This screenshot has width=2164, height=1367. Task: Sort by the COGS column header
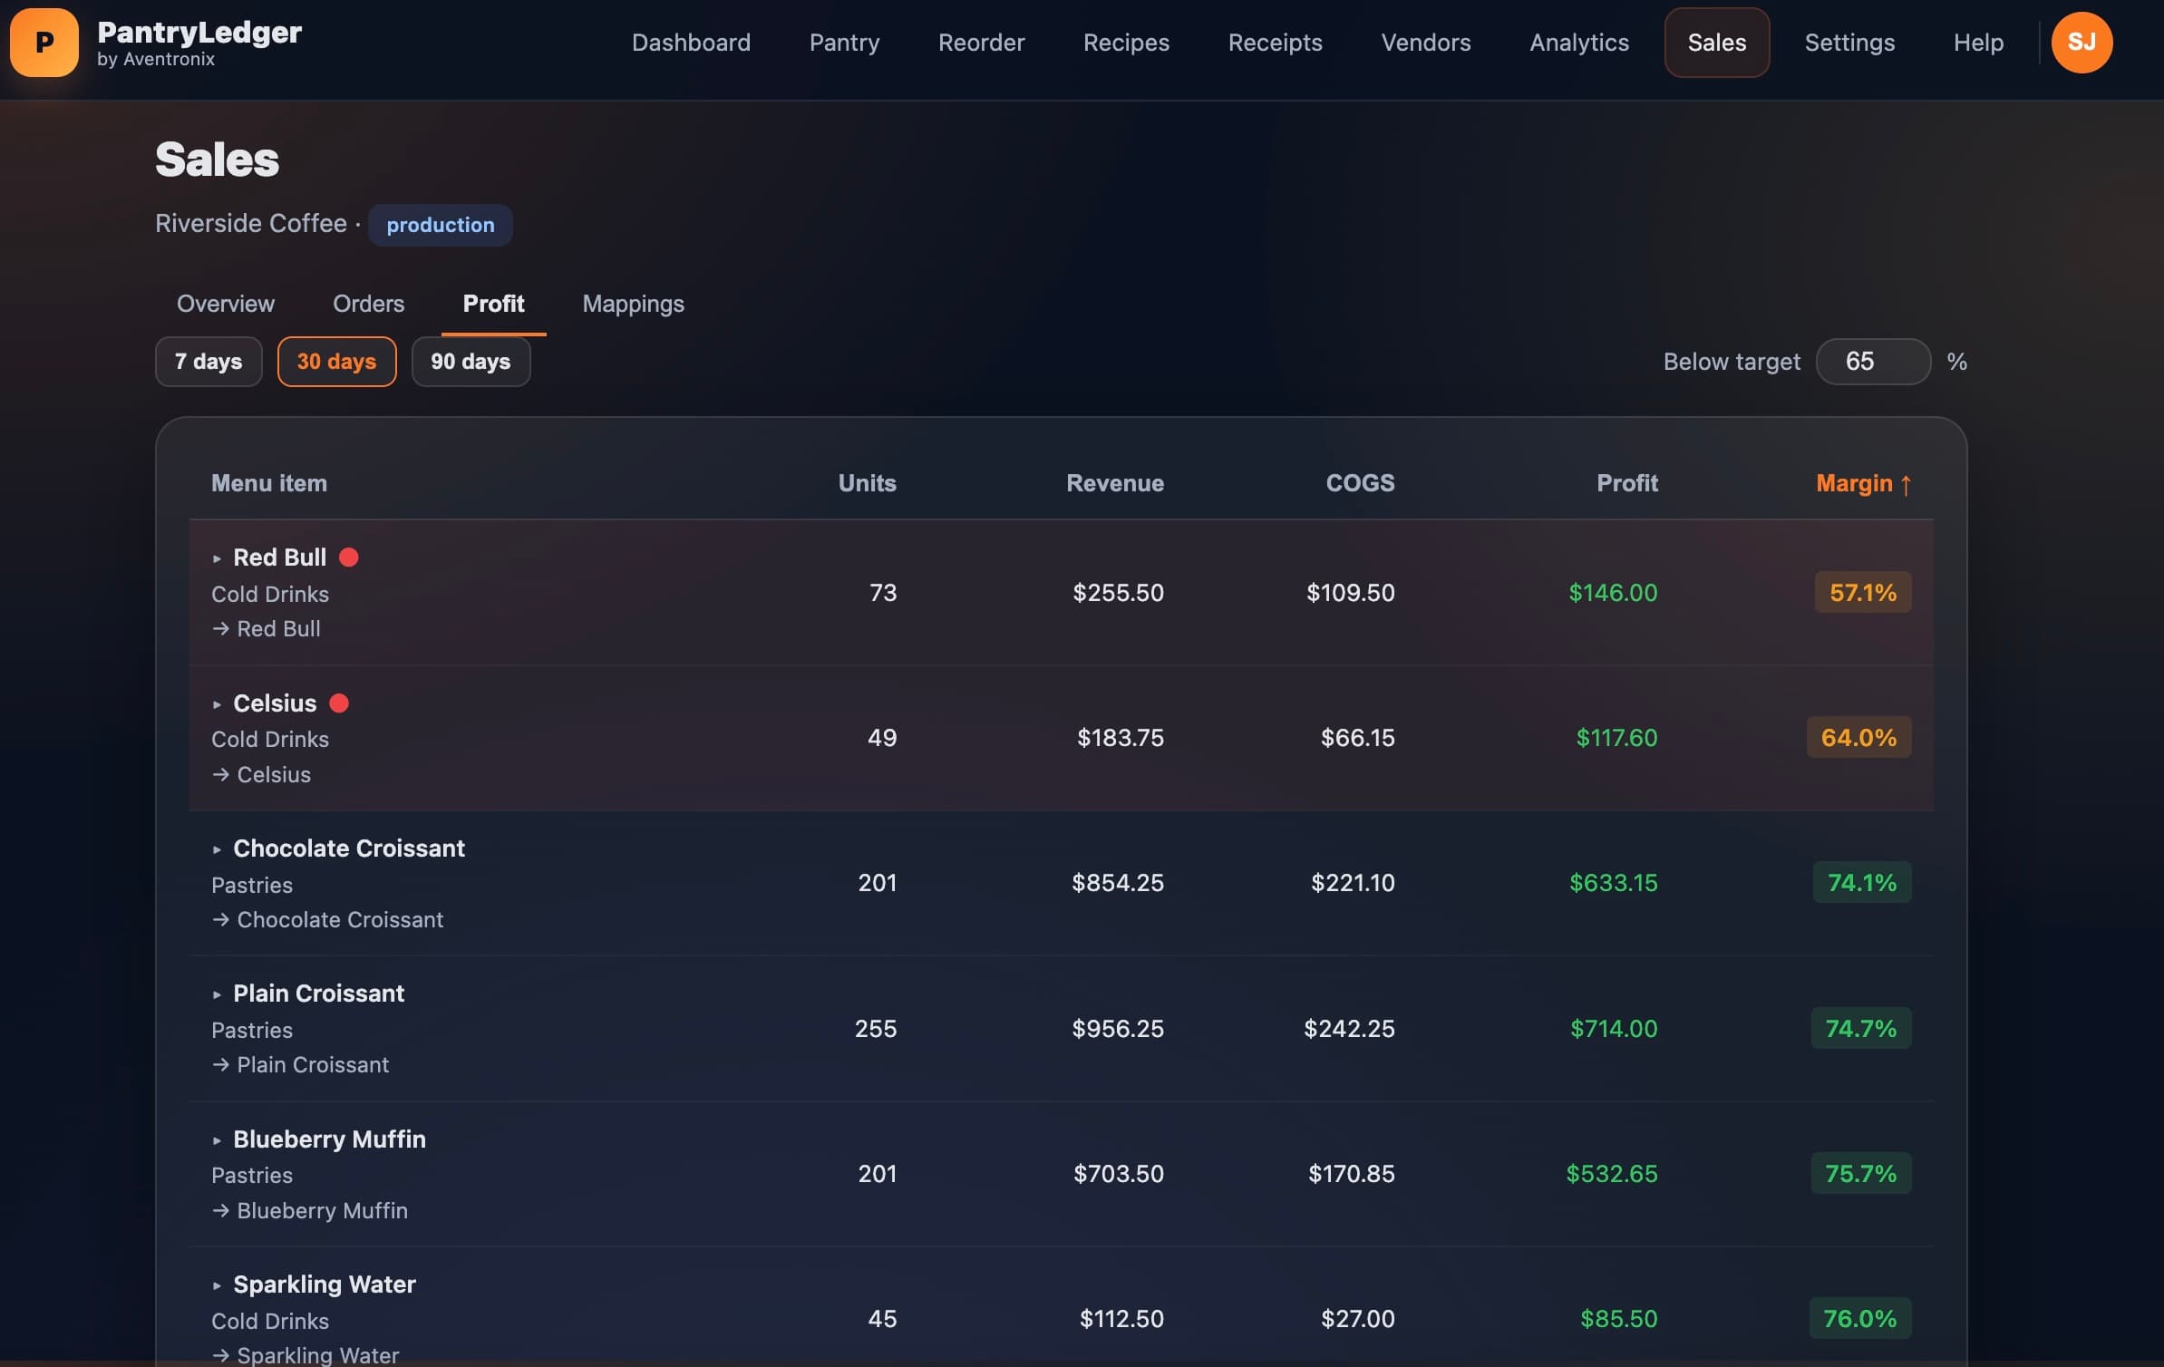(x=1360, y=483)
